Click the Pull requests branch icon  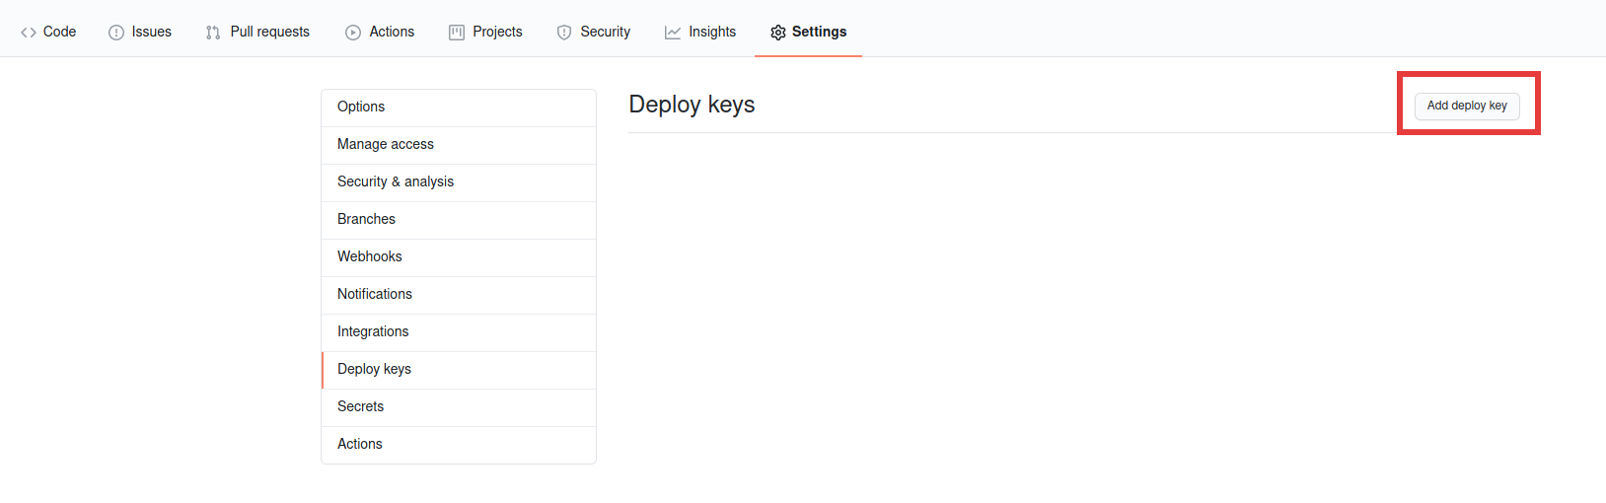(x=213, y=33)
